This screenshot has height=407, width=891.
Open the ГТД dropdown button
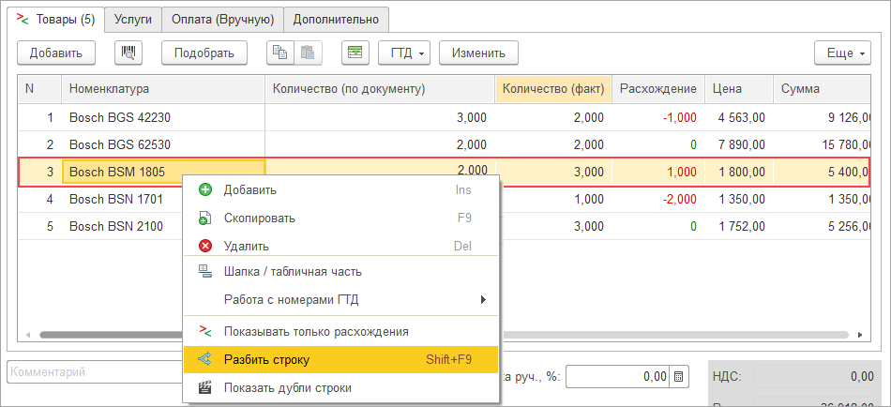click(403, 53)
